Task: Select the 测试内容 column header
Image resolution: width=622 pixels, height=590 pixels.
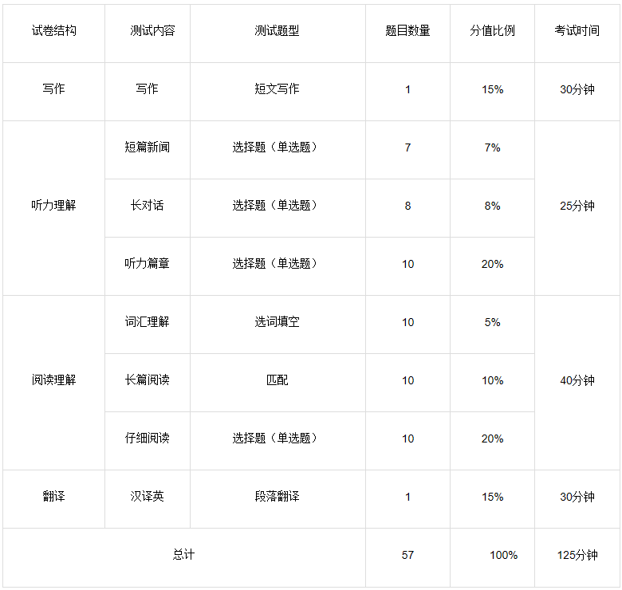Action: (x=148, y=33)
